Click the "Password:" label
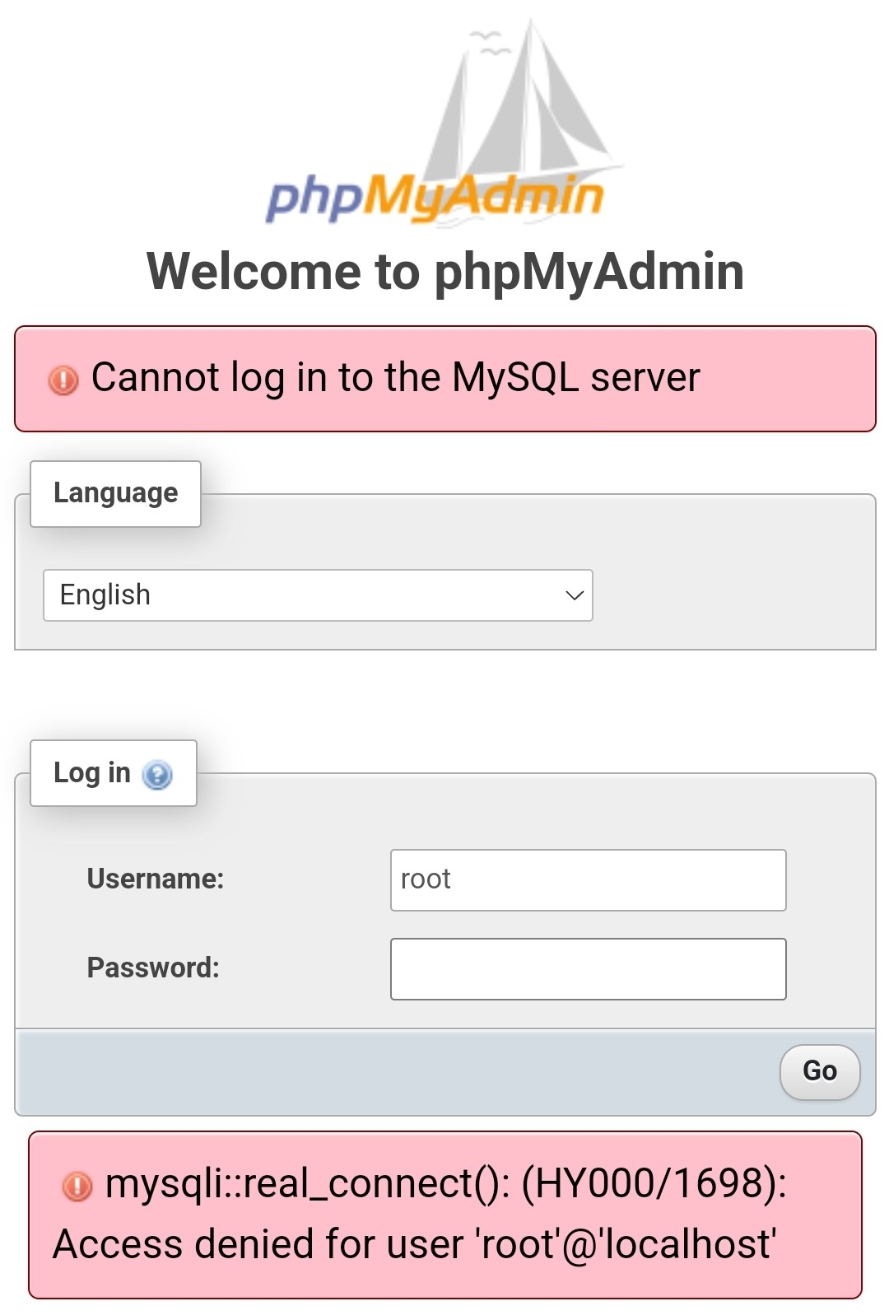 154,968
